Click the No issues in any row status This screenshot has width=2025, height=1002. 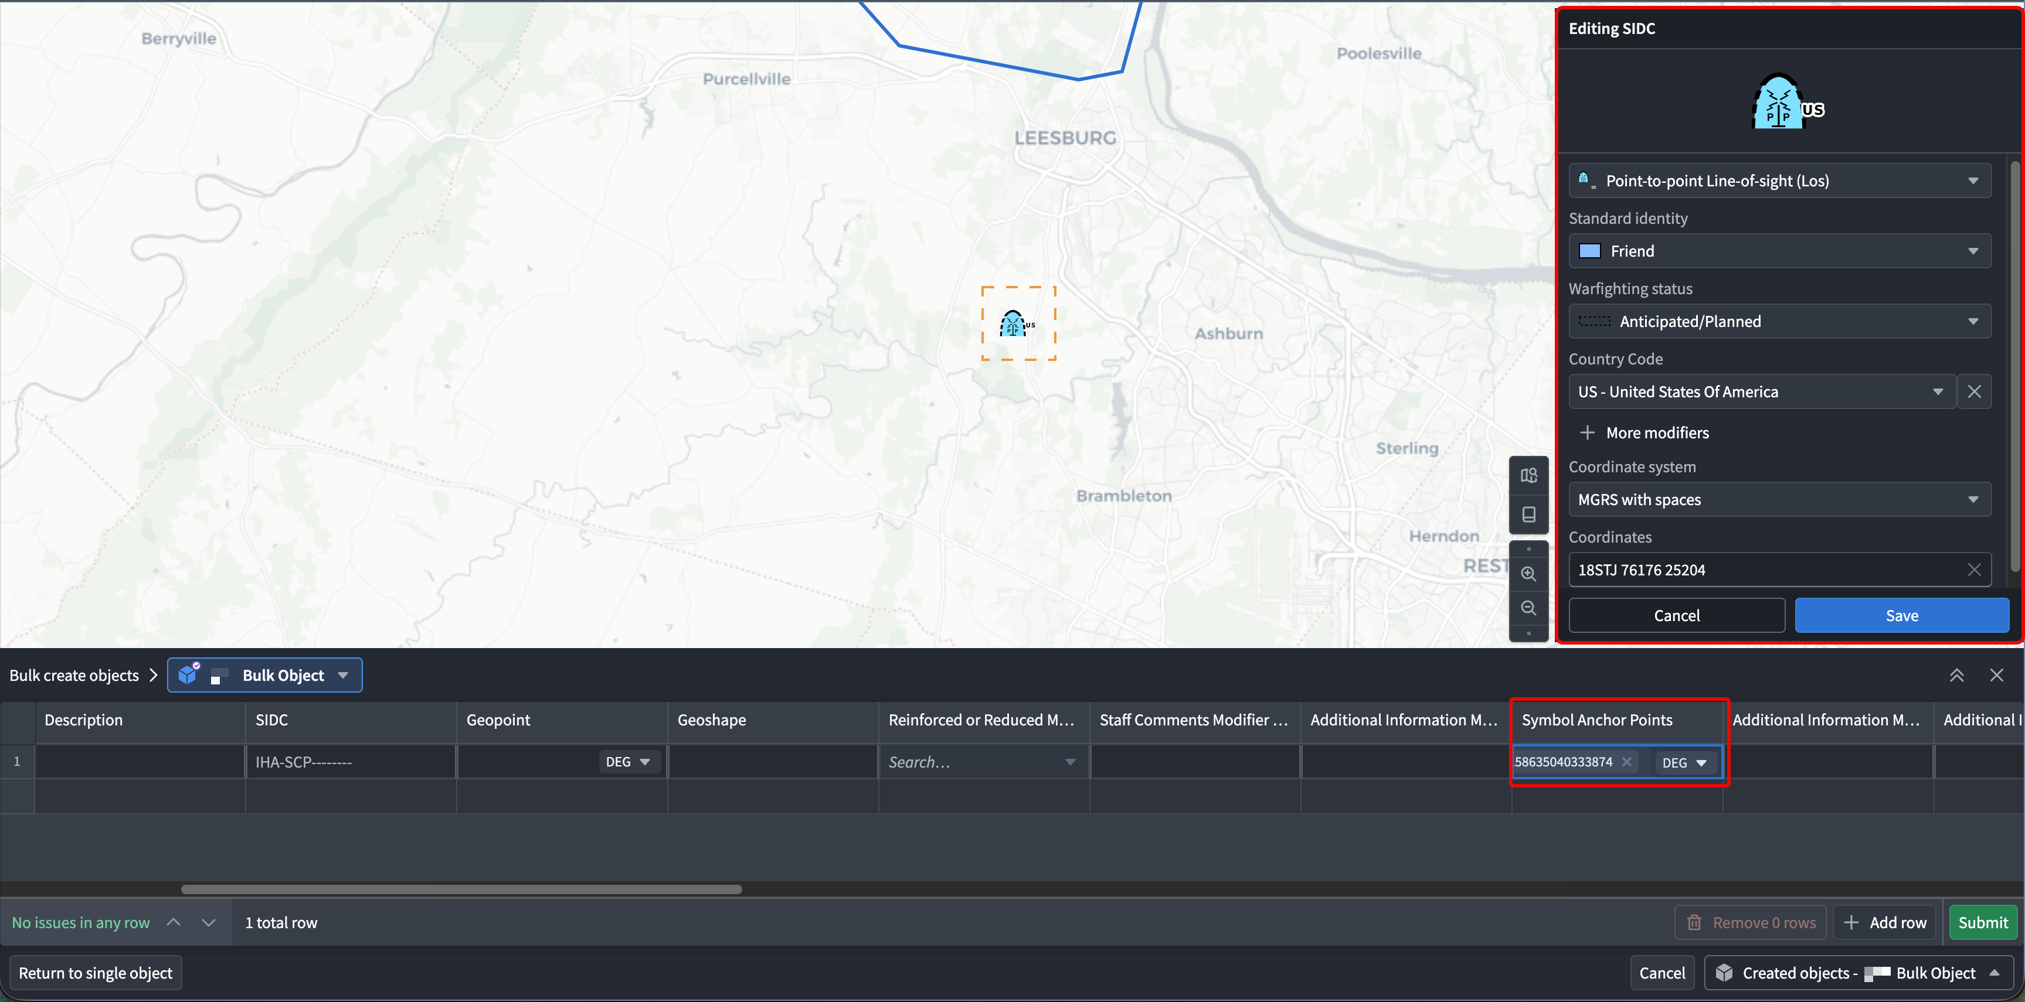pyautogui.click(x=80, y=923)
